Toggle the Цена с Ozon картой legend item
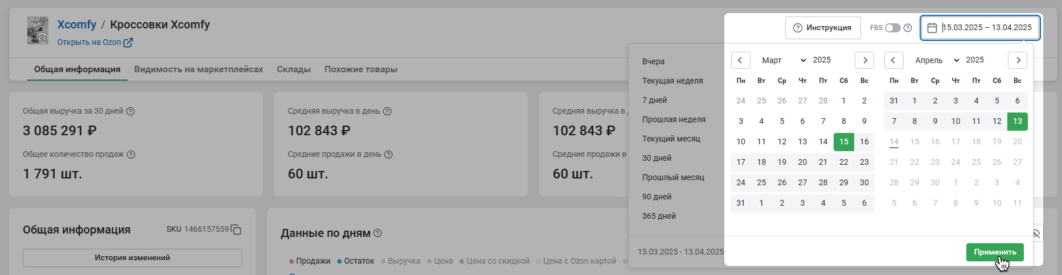The height and width of the screenshot is (275, 1062). [x=576, y=261]
